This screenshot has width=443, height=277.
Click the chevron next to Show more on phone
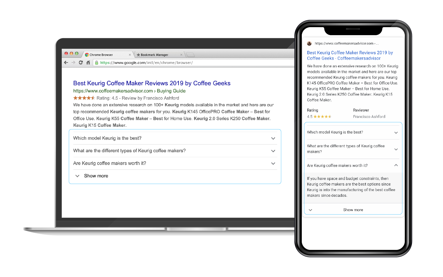(x=310, y=210)
